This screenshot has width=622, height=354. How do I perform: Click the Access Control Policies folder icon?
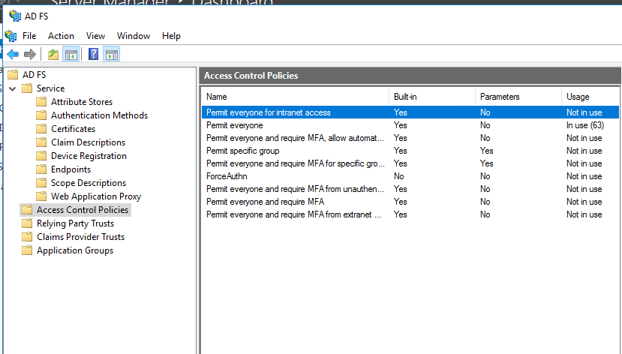(27, 210)
